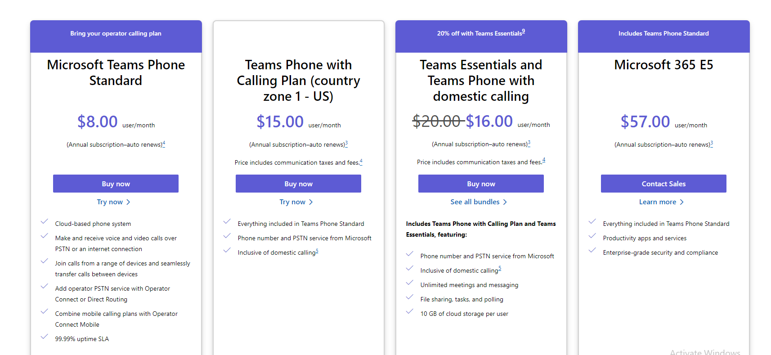Image resolution: width=771 pixels, height=355 pixels.
Task: Click checkmark beside "99.99% uptime SLA"
Action: [x=44, y=337]
